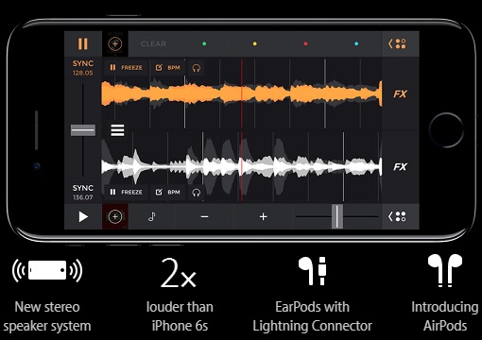Select the green cue point dot
Screen dimensions: 482x340
click(x=204, y=43)
